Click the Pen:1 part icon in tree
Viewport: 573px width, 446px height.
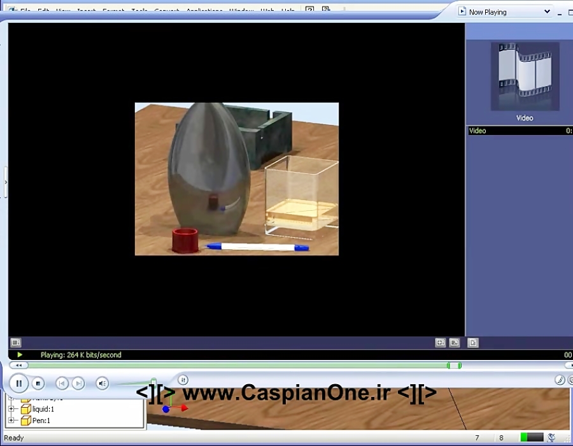tap(25, 421)
